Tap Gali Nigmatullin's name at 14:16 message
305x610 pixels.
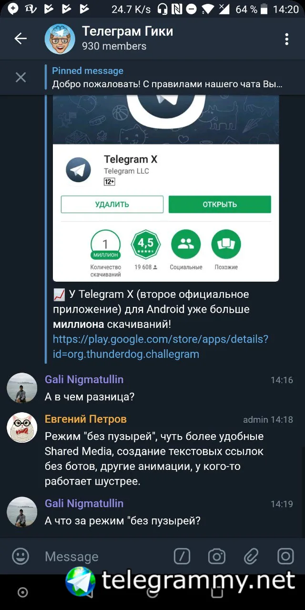point(84,379)
